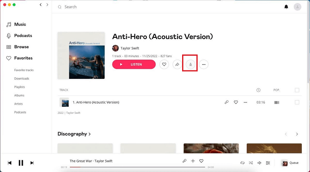Open track options for Anti-Hero row

(x=245, y=102)
